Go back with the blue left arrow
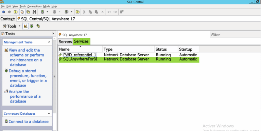 click(x=3, y=12)
